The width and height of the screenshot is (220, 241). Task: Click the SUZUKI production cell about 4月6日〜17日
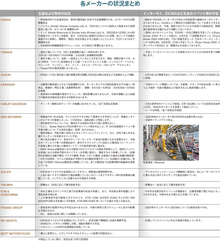point(87,75)
